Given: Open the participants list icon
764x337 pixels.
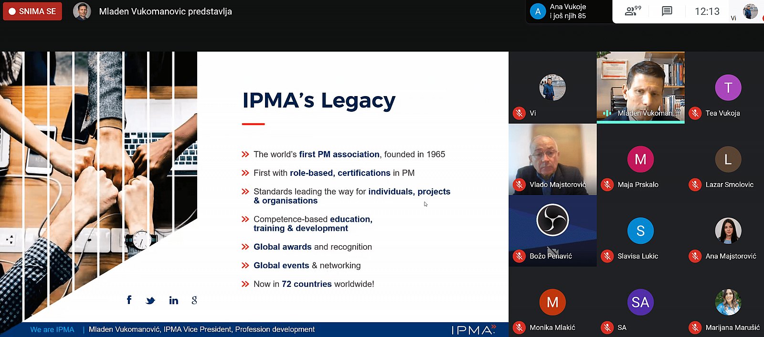Looking at the screenshot, I should click(x=633, y=11).
